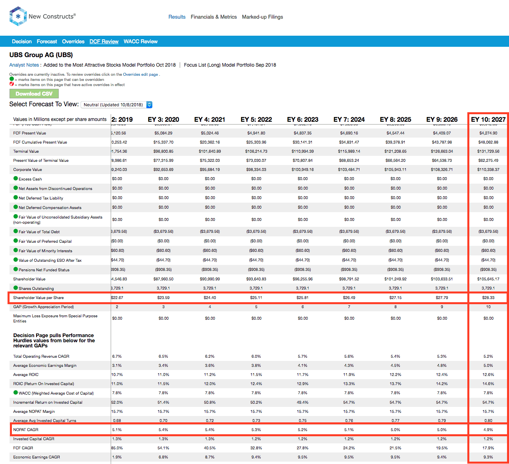Switch to the Forecast tab
Image resolution: width=509 pixels, height=464 pixels.
tap(47, 41)
